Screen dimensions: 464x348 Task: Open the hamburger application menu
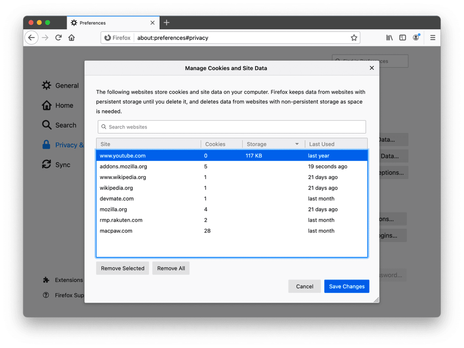point(433,38)
